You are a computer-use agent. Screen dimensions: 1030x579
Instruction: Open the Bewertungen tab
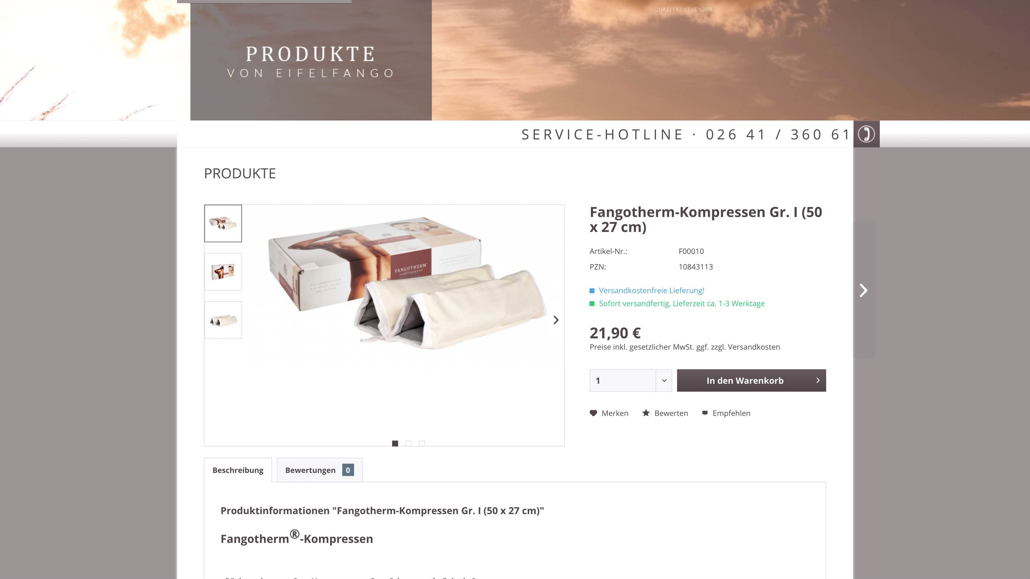[320, 470]
